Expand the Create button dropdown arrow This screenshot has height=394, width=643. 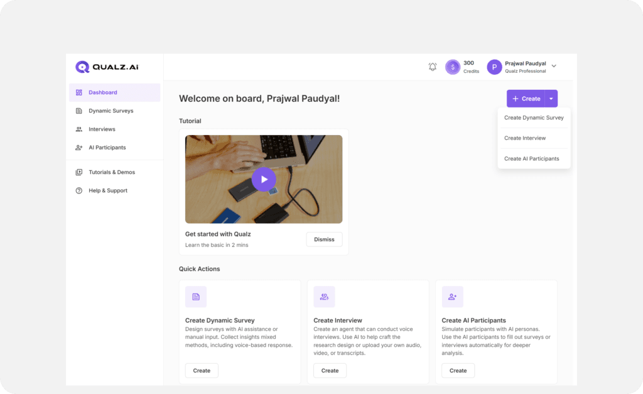[x=551, y=99]
